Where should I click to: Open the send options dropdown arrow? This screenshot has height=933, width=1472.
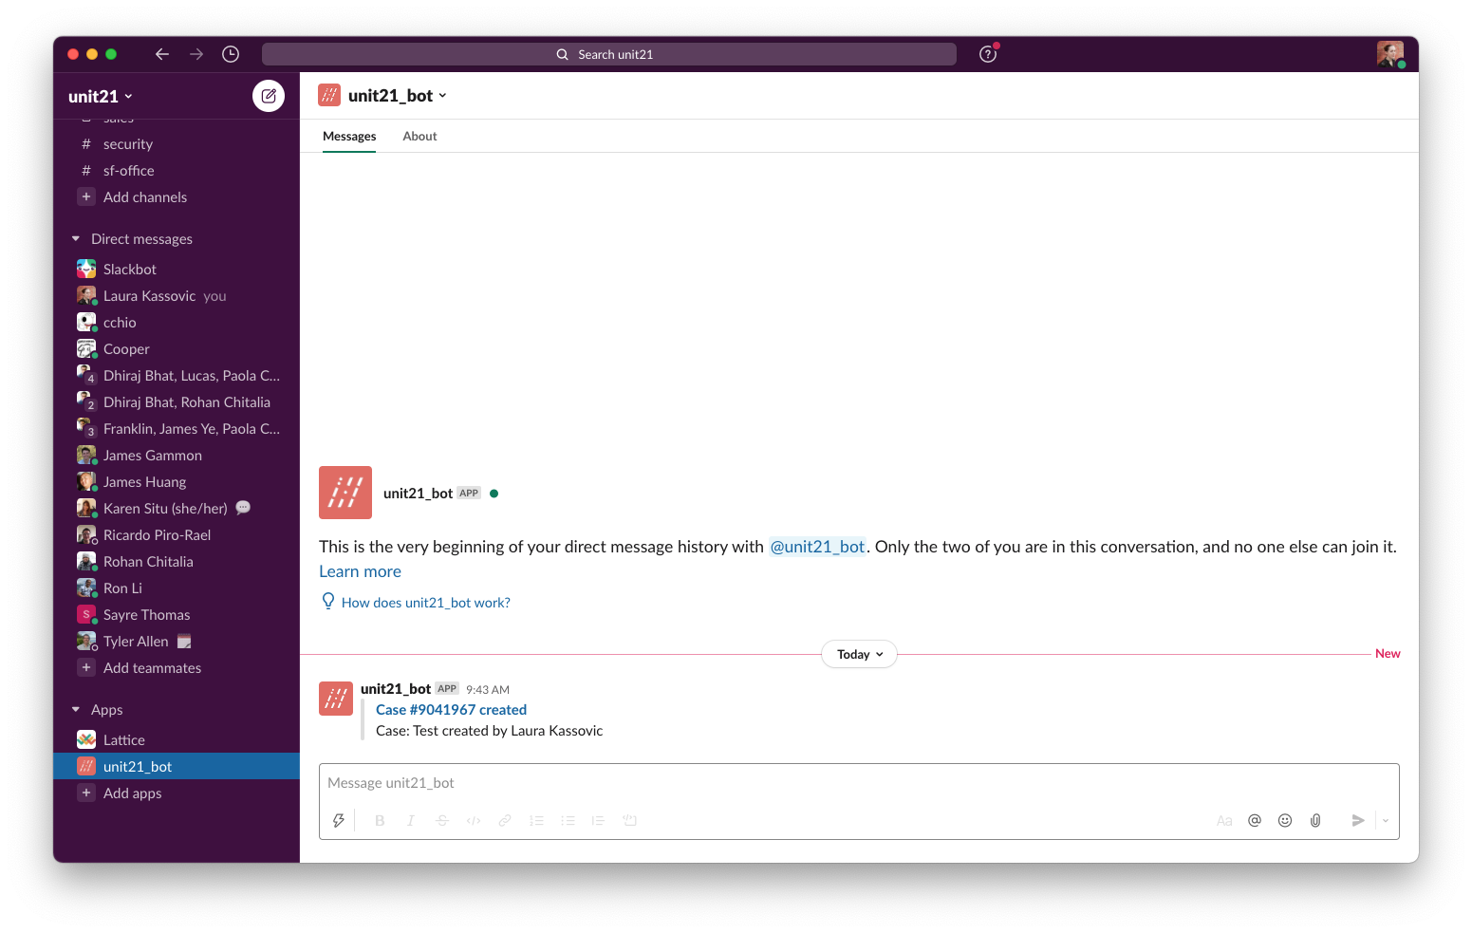(x=1386, y=820)
